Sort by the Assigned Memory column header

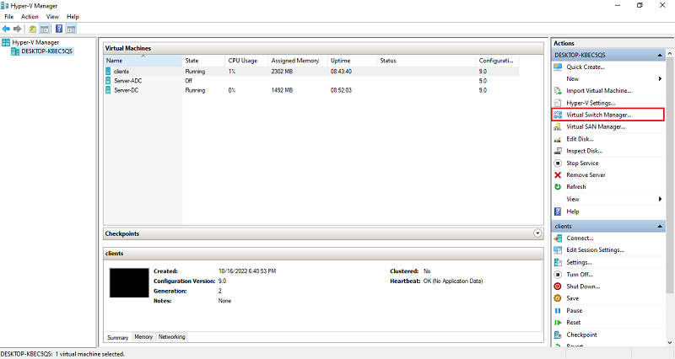click(298, 61)
